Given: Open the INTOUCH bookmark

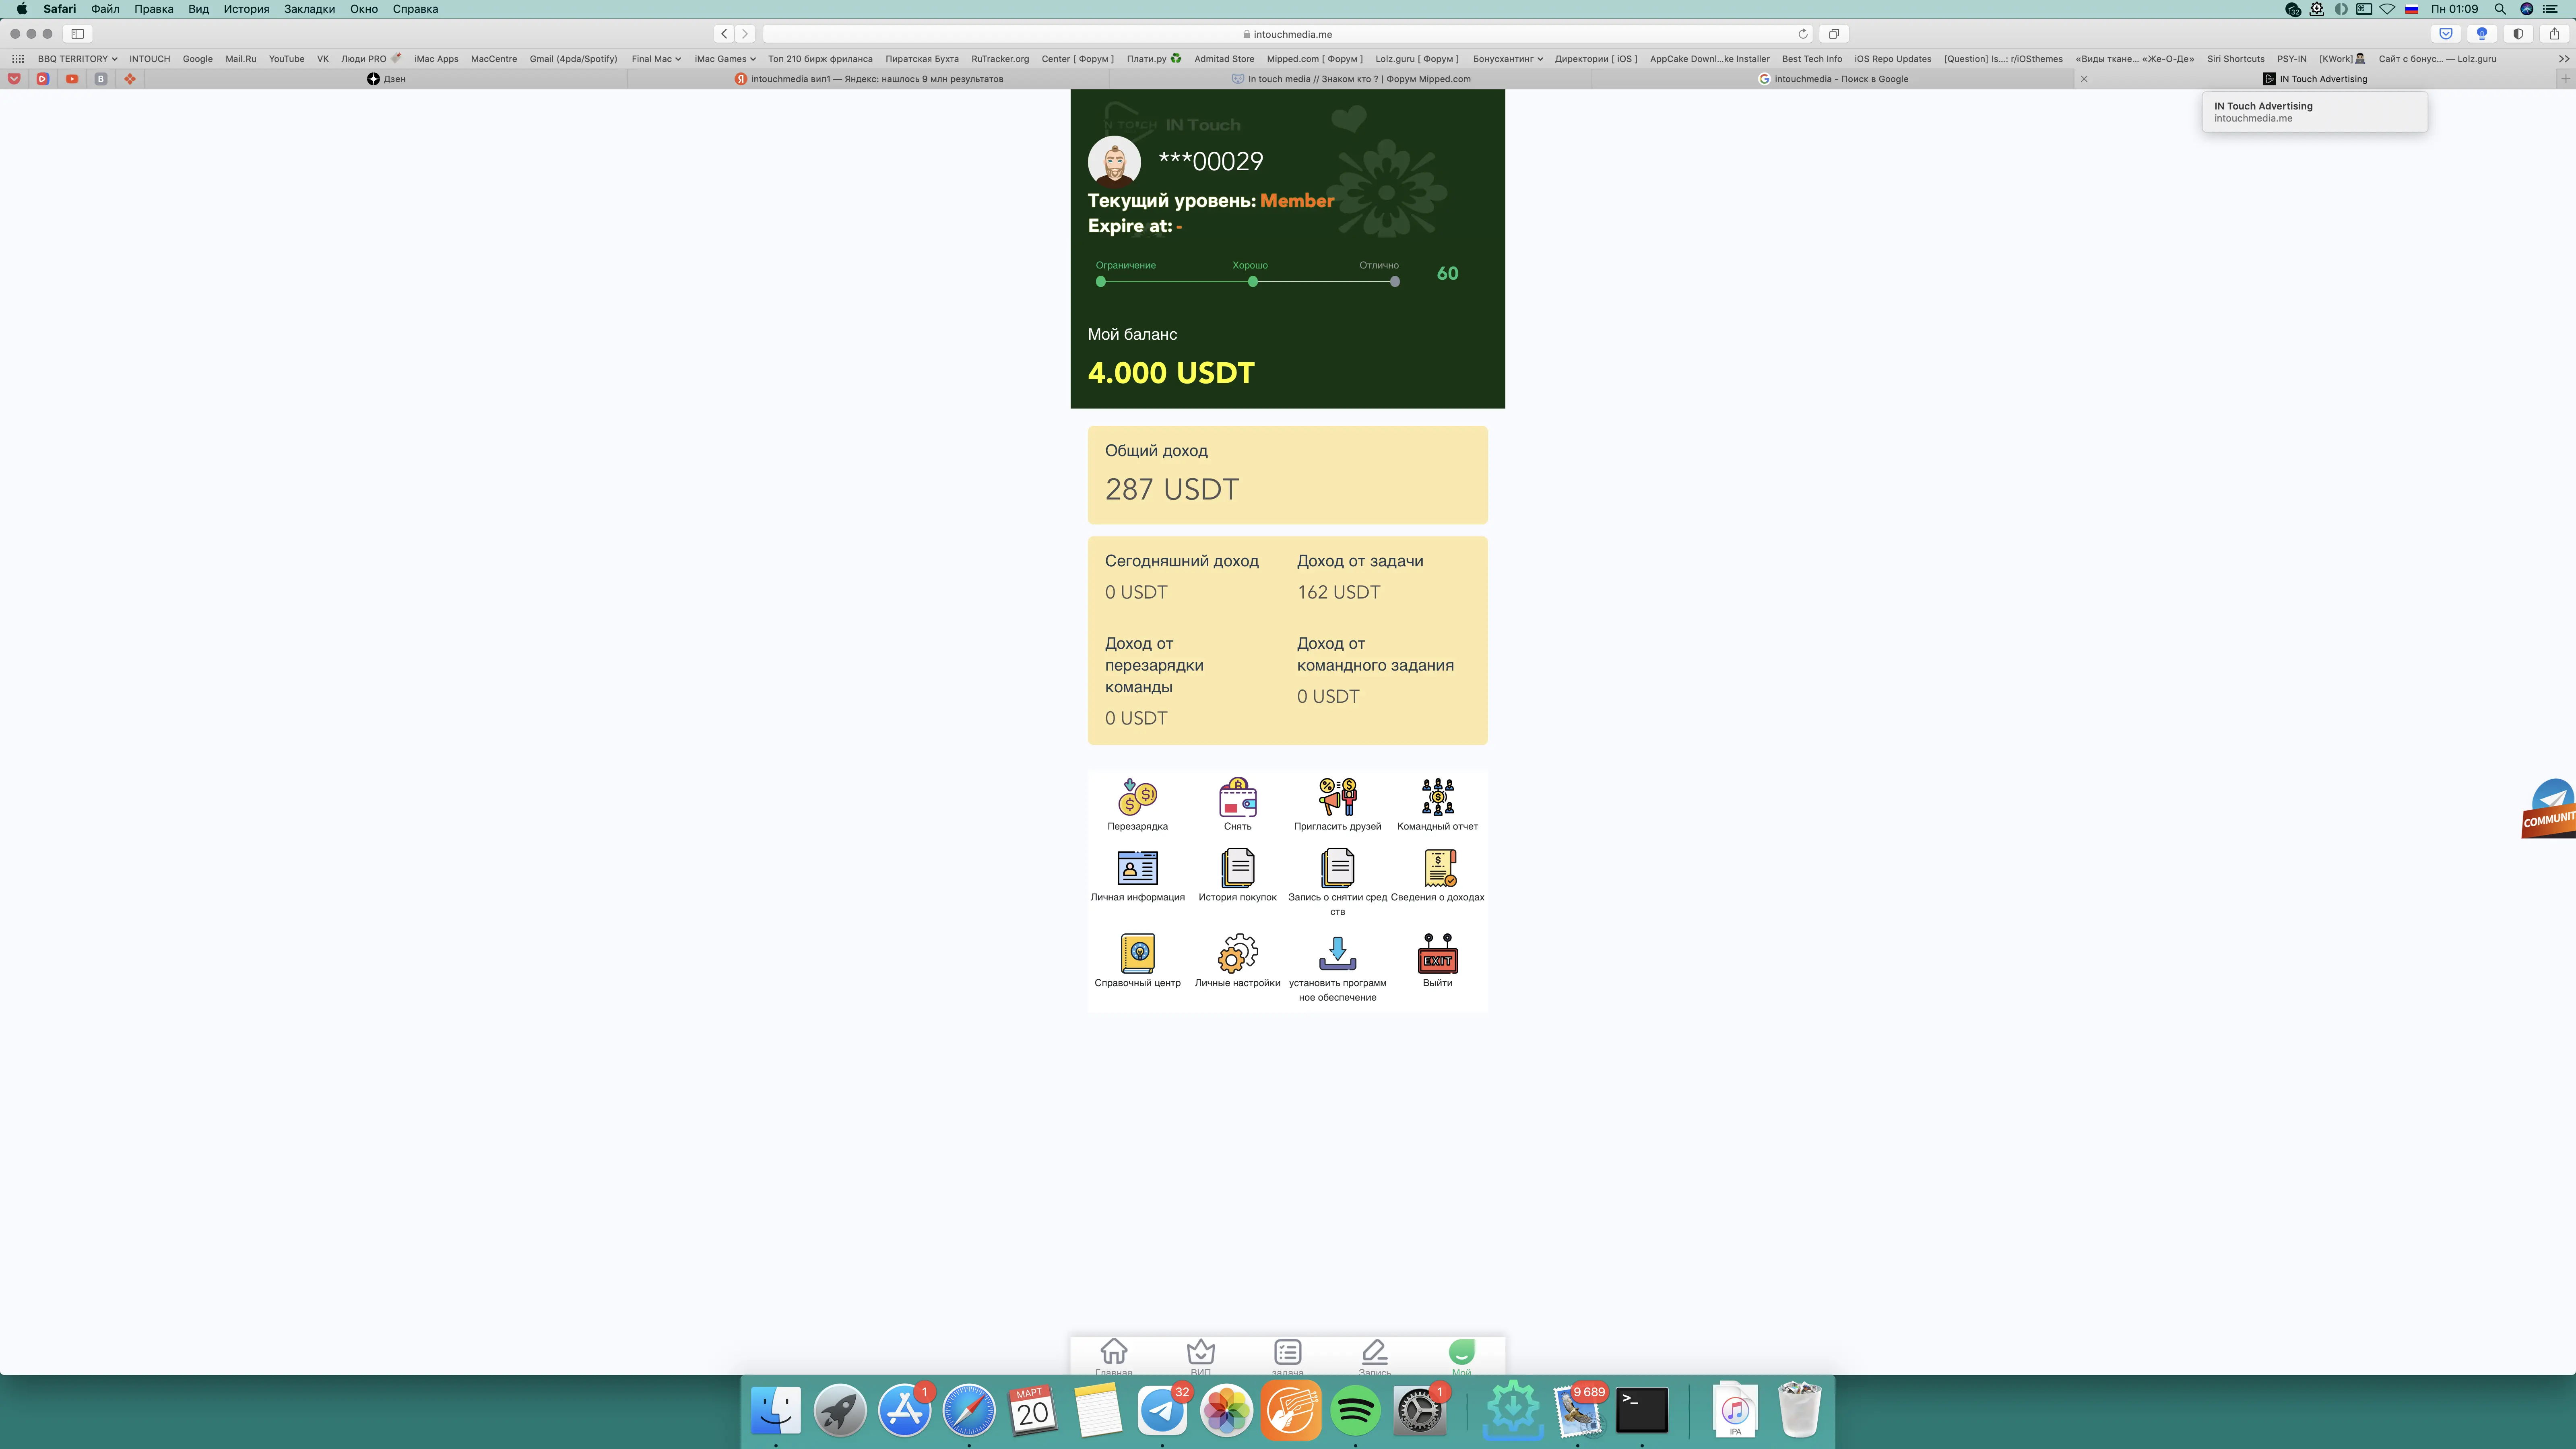Looking at the screenshot, I should (x=150, y=59).
